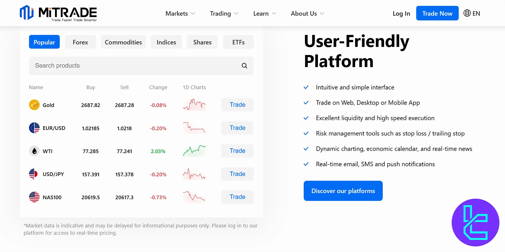The image size is (505, 252).
Task: Select the Popular tab
Action: (44, 42)
